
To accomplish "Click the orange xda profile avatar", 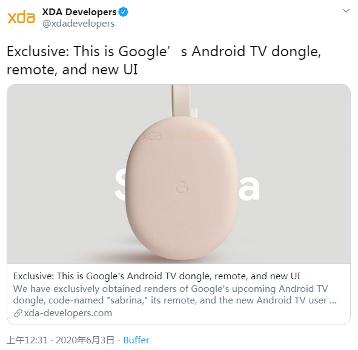I will point(21,18).
